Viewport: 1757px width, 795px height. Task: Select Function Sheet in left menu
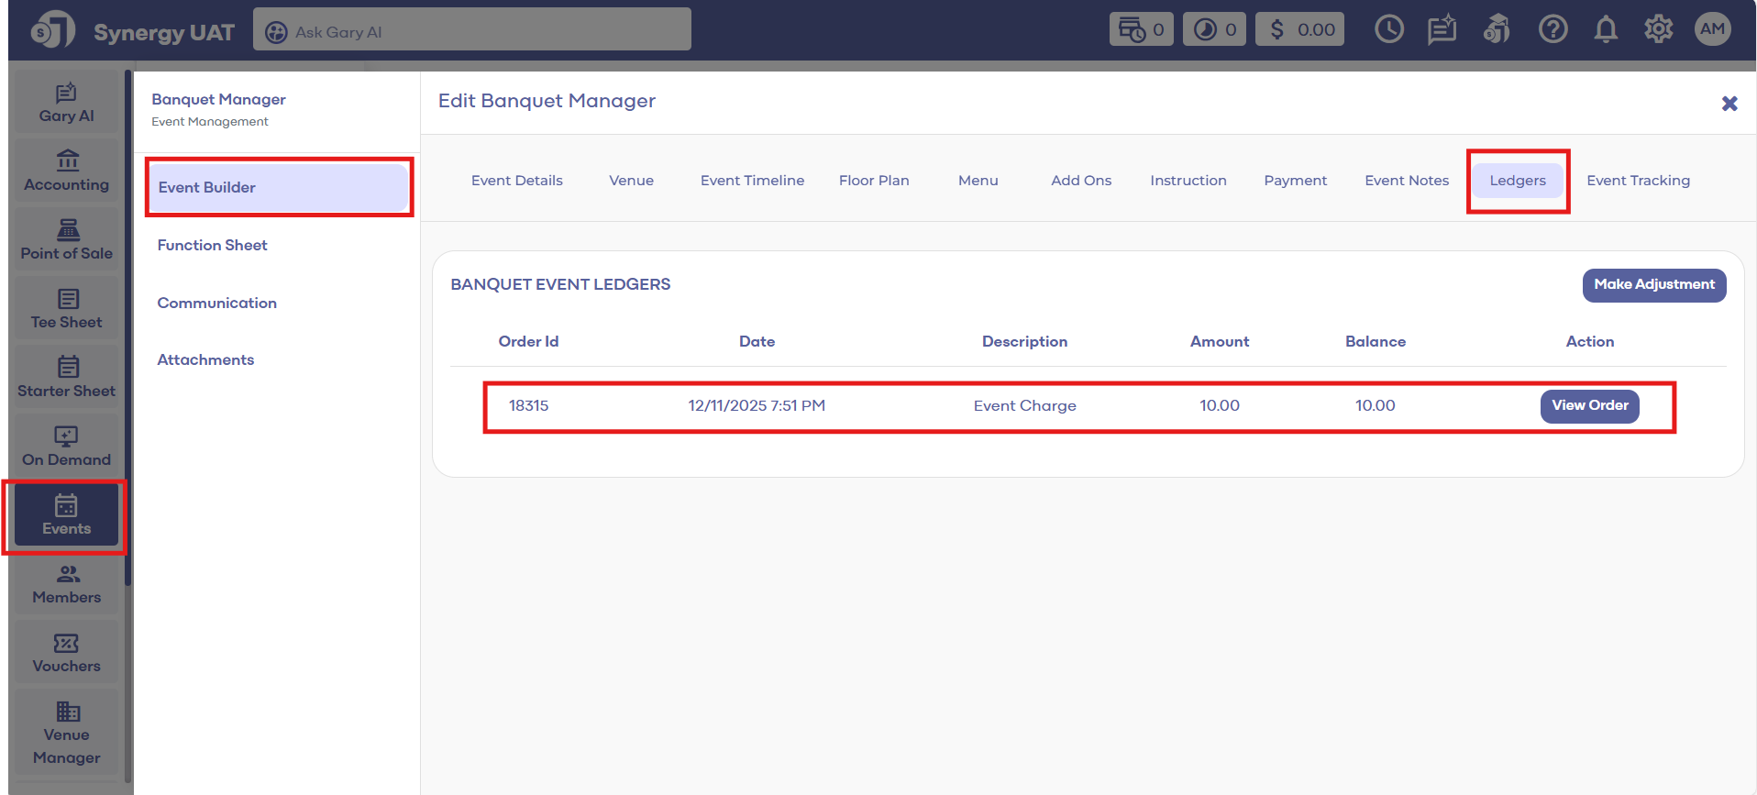tap(213, 245)
